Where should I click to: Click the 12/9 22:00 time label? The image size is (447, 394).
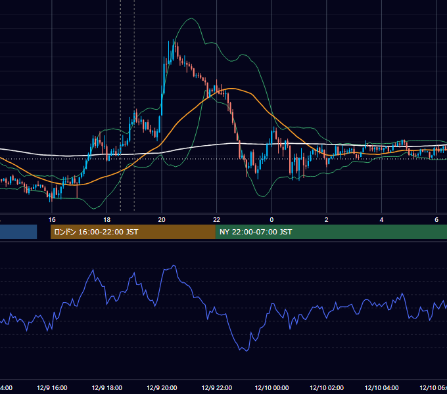click(217, 387)
